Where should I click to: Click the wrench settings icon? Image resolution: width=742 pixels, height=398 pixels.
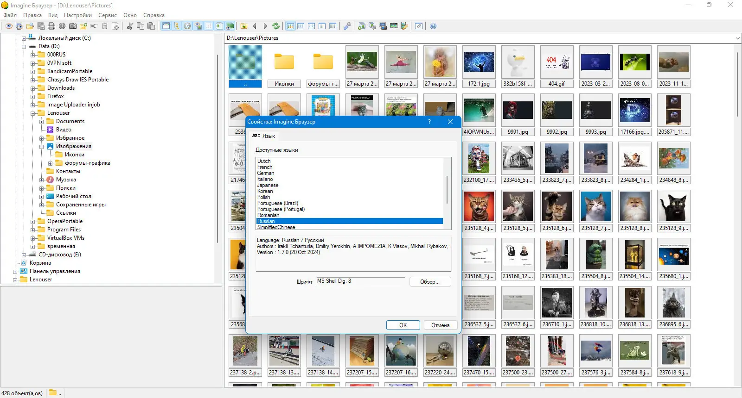point(347,26)
